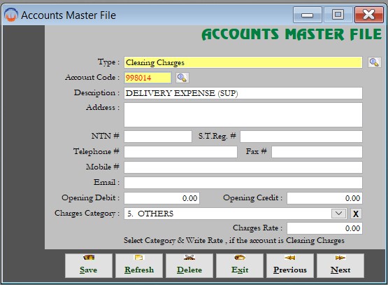
Task: Click the Email input field
Action: [243, 183]
